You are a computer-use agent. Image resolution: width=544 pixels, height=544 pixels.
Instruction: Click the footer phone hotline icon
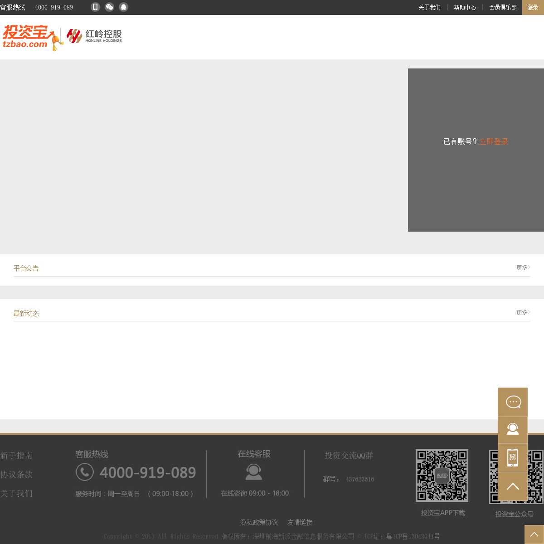tap(85, 472)
